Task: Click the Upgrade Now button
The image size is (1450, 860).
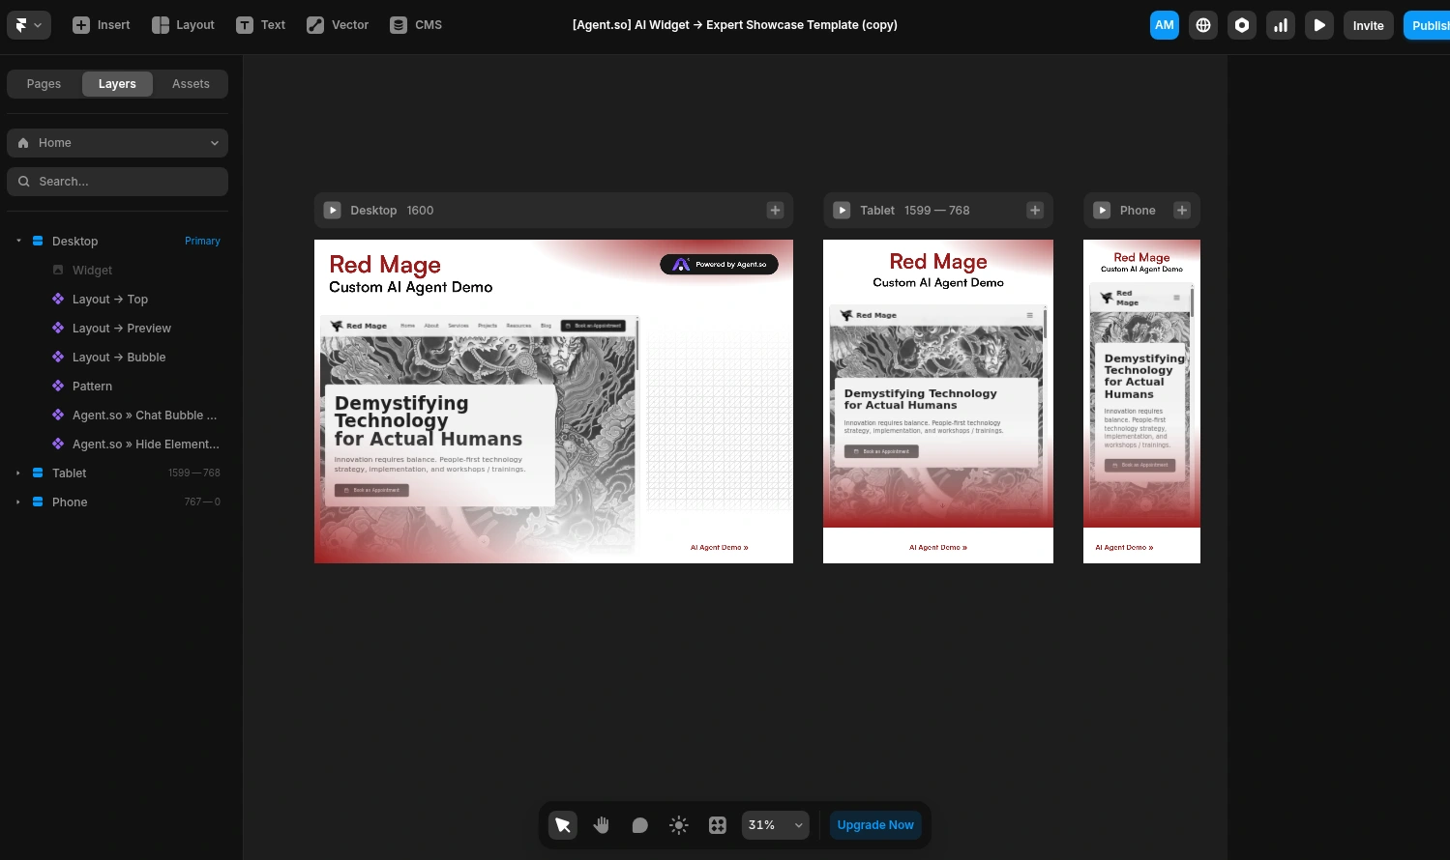Action: (875, 825)
